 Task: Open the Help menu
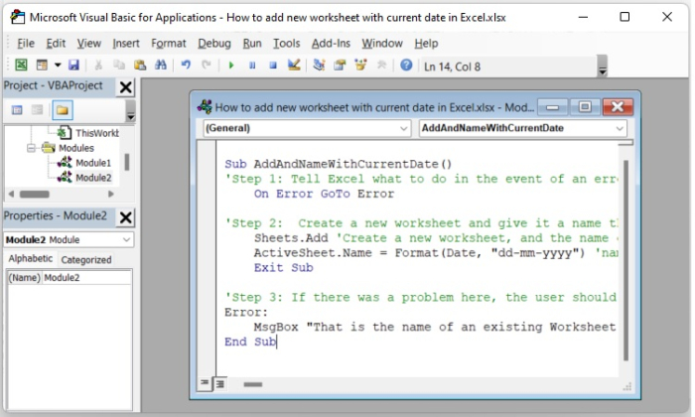[x=426, y=44]
